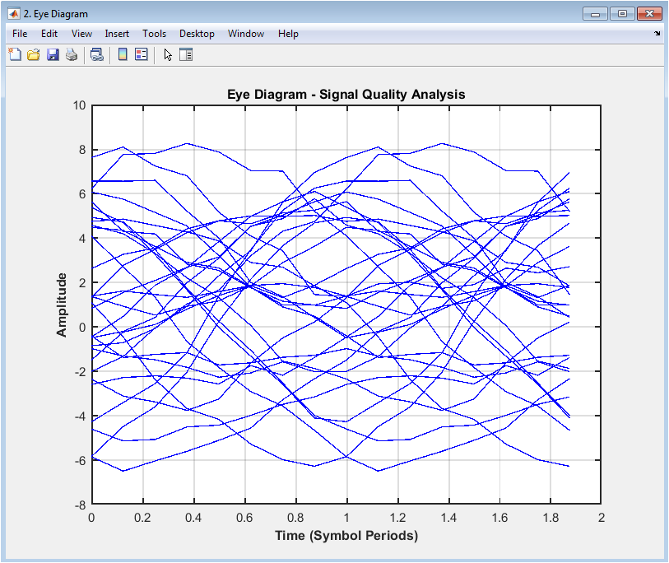
Task: Click the New Figure toolbar icon
Action: [x=14, y=55]
